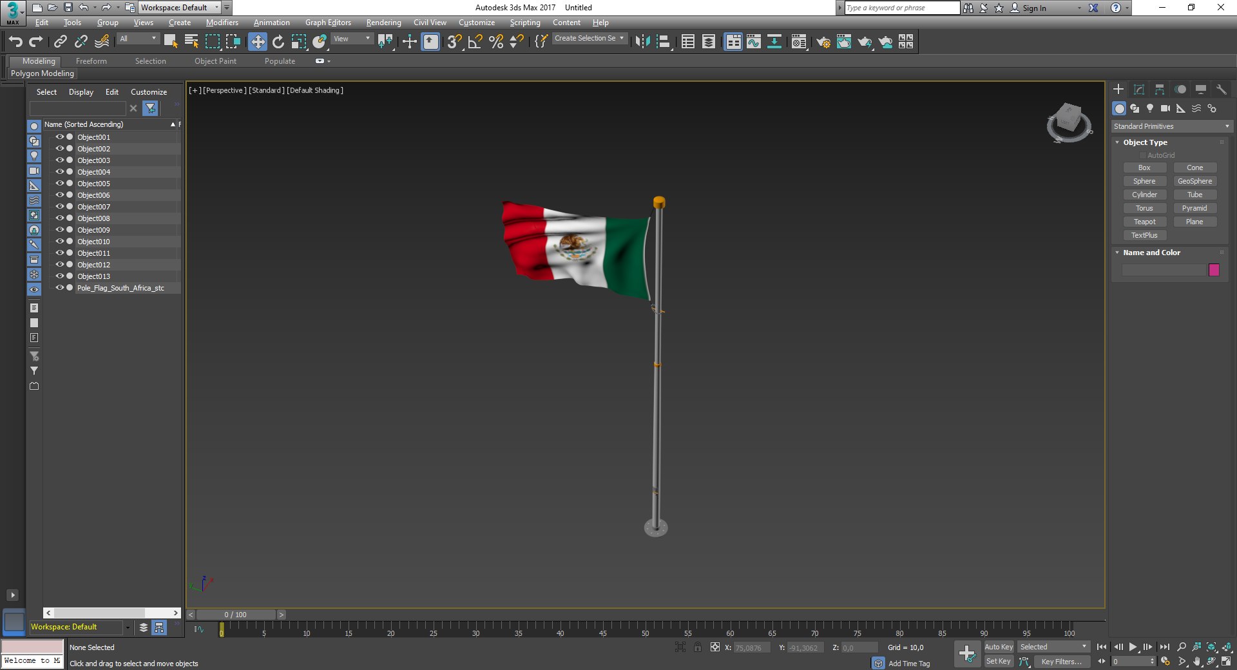
Task: Click the Sphere primitive button
Action: [x=1144, y=181]
